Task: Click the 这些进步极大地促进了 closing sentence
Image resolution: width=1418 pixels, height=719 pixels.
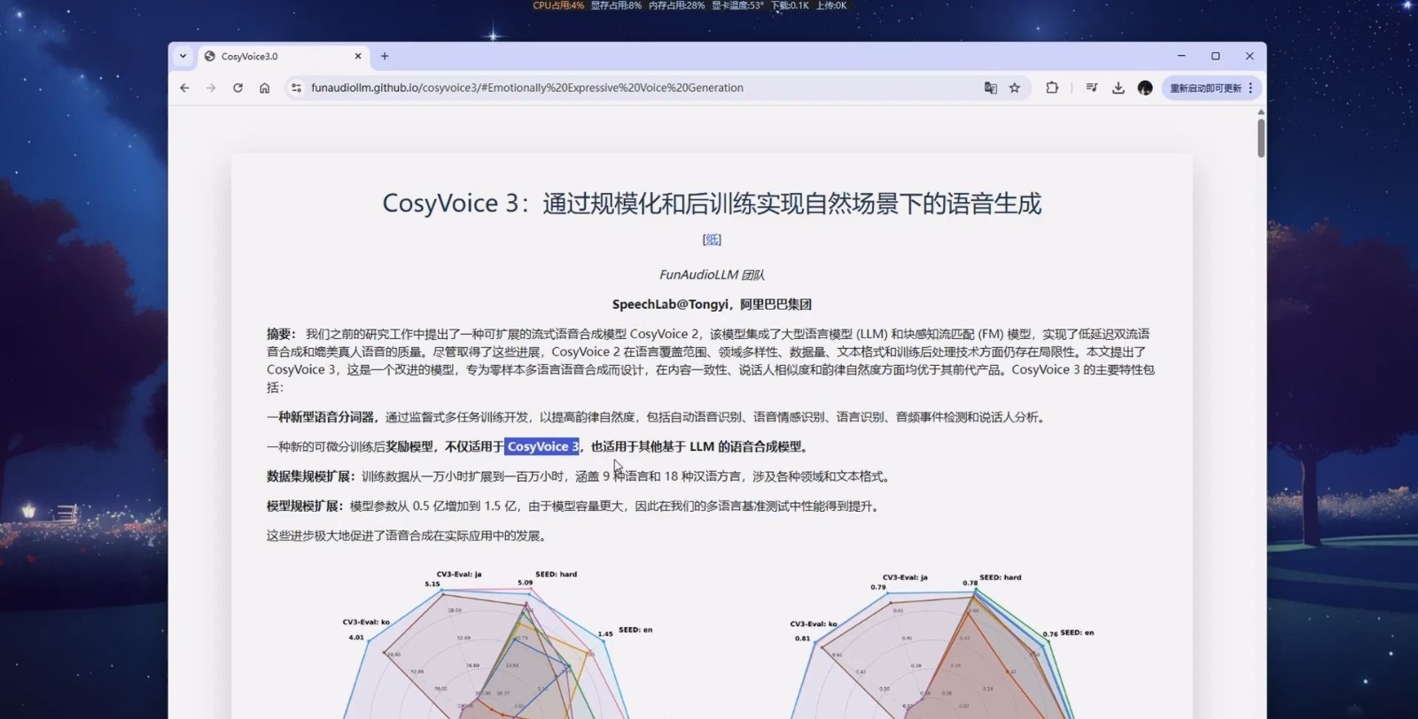Action: click(407, 536)
